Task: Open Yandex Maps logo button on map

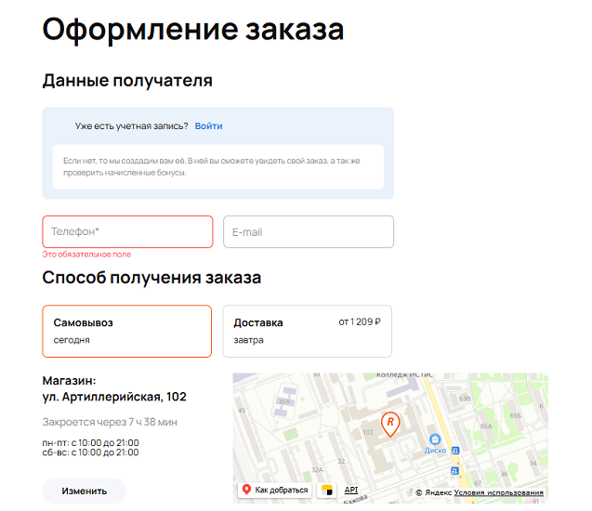Action: pos(326,490)
